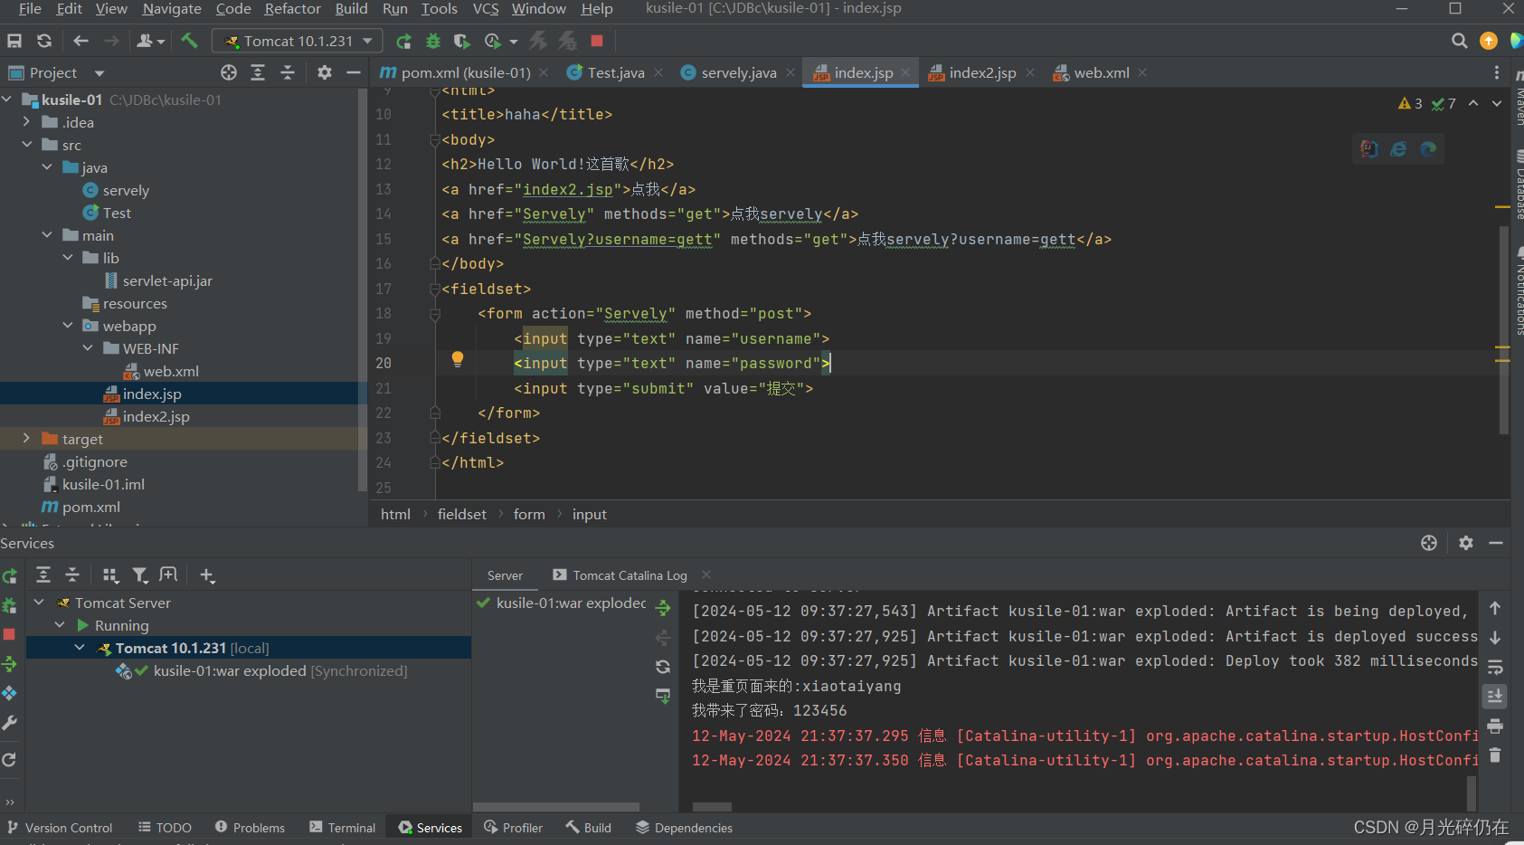Switch to the Tomcat Catalina Log tab

630,575
